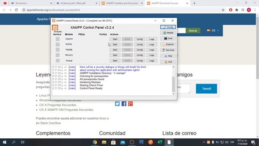
Task: Open a new Chrome tab
Action: click(x=194, y=3)
